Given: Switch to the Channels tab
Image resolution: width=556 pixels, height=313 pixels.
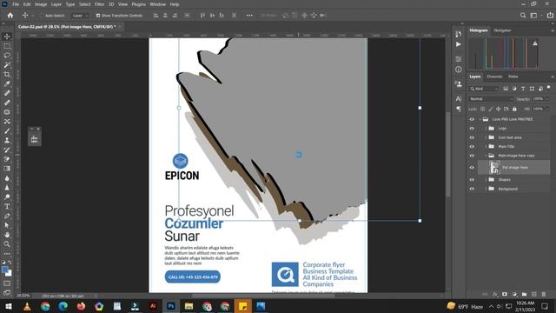Looking at the screenshot, I should (x=494, y=77).
